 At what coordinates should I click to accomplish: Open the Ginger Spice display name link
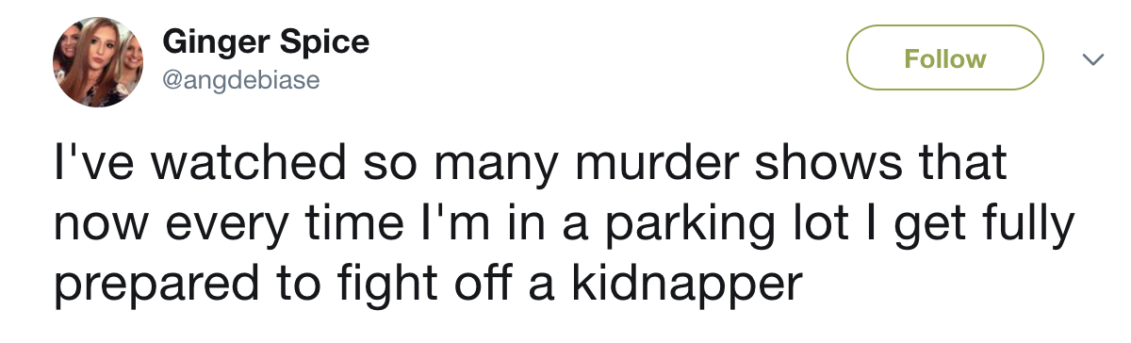pos(266,41)
